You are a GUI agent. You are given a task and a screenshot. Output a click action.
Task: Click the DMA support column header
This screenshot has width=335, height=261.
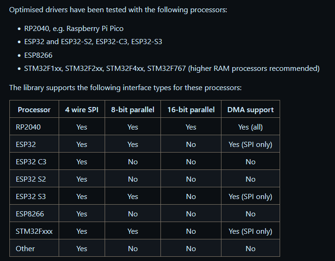tap(251, 110)
